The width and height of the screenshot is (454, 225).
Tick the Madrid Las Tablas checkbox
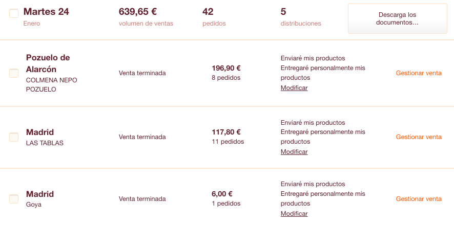coord(14,137)
